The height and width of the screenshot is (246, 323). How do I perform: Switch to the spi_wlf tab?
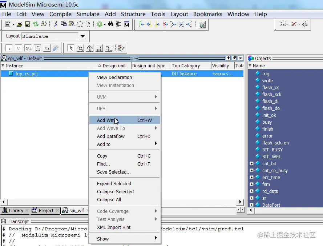[x=76, y=210]
